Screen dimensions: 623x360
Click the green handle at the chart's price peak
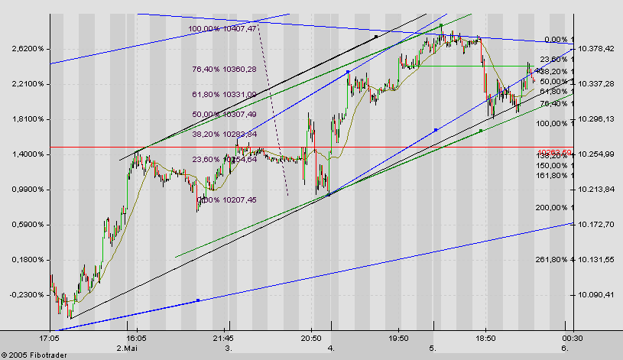point(440,25)
